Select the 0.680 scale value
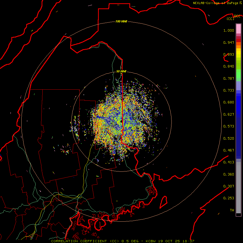Viewport: 243px width, 243px height. pos(229,102)
